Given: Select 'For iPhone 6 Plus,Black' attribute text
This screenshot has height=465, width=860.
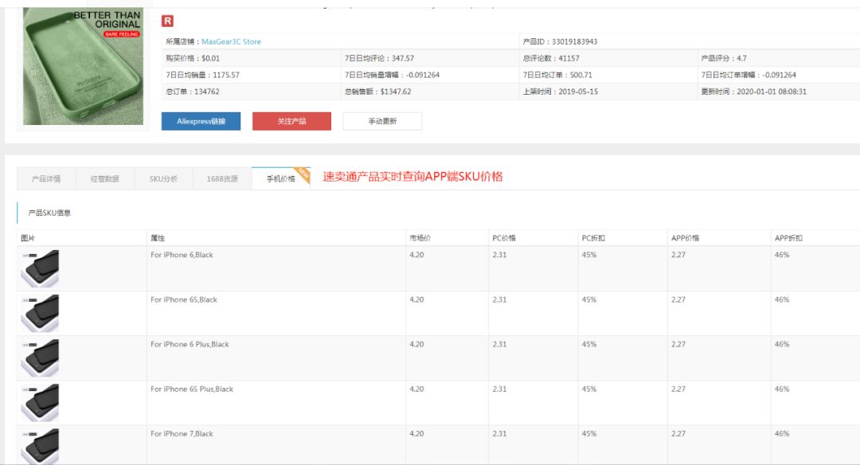Looking at the screenshot, I should 190,344.
